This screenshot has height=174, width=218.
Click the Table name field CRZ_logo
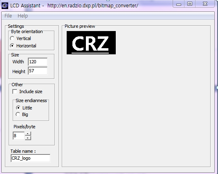point(30,158)
